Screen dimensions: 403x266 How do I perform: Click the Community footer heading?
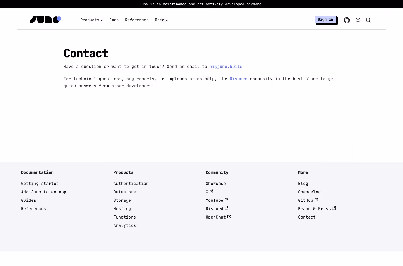(217, 172)
